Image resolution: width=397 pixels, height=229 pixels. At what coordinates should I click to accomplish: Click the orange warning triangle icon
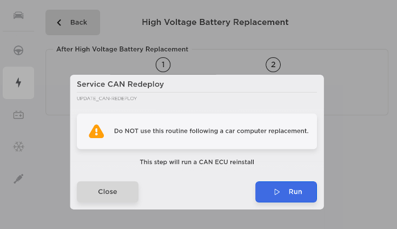(96, 131)
